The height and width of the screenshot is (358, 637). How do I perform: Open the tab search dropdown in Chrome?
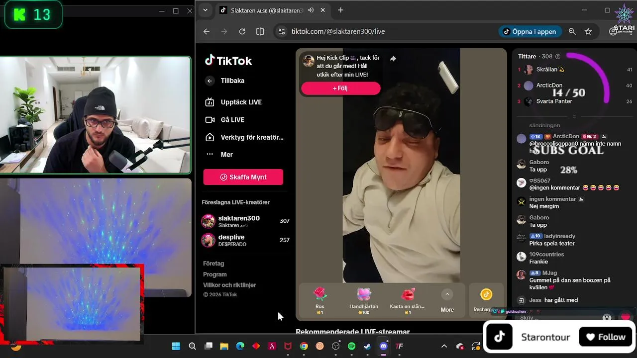click(205, 10)
